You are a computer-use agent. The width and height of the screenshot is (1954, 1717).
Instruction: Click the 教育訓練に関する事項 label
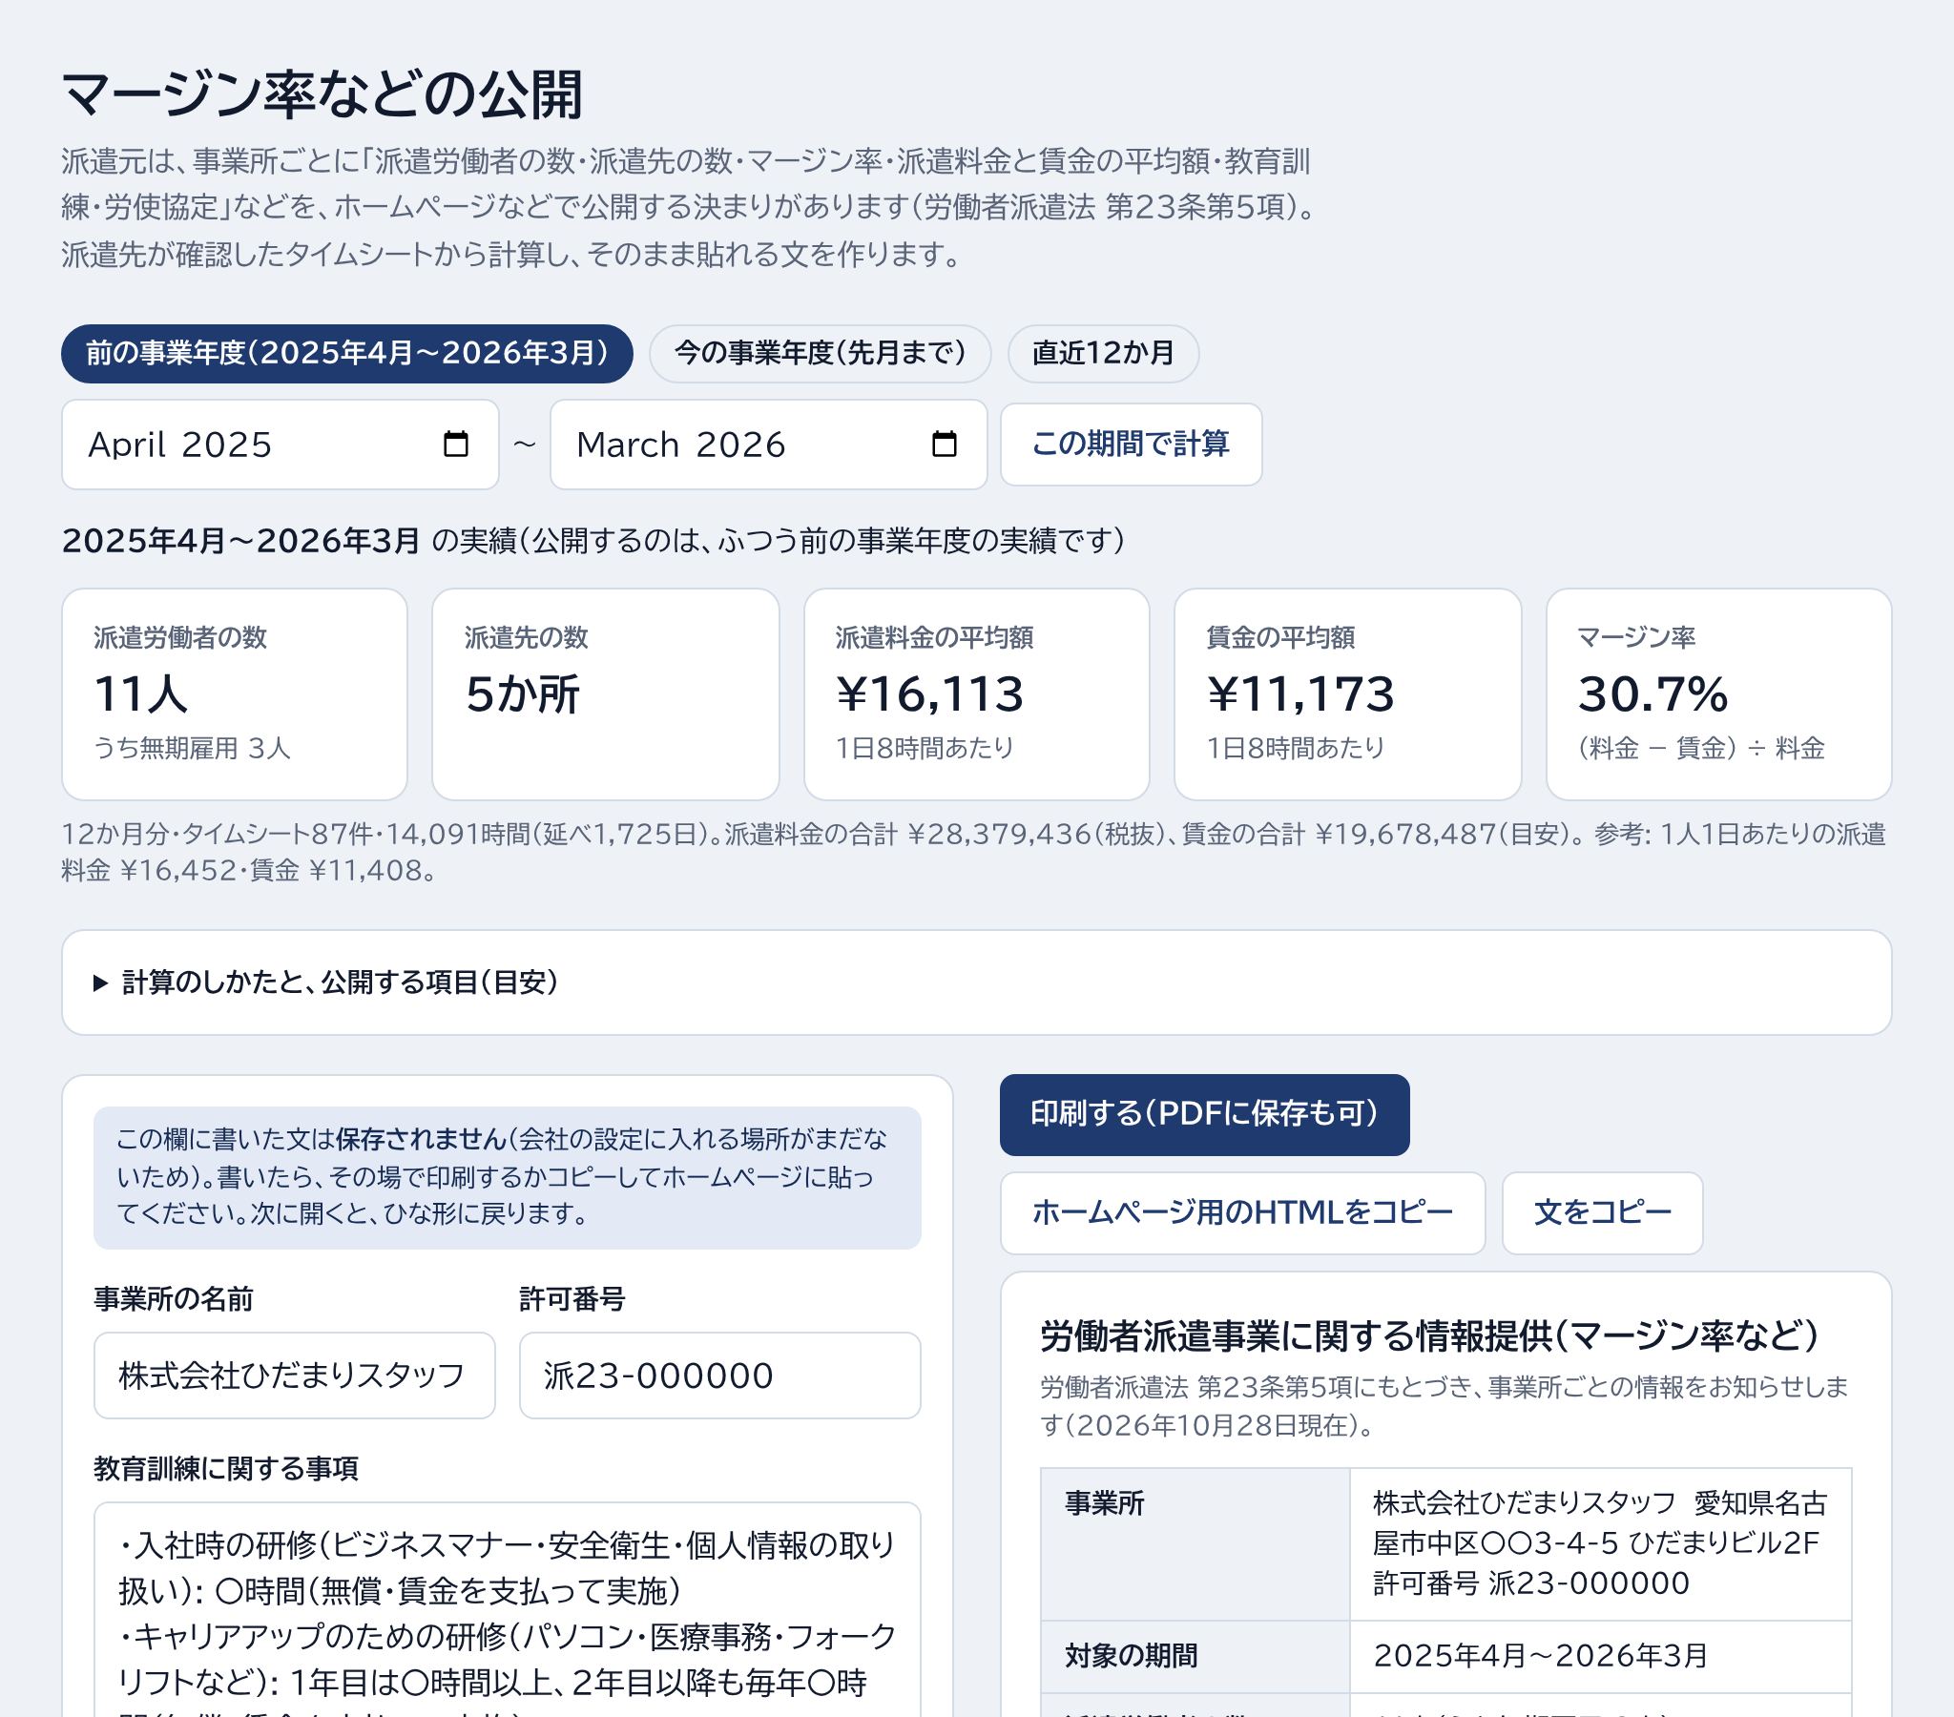pos(225,1468)
